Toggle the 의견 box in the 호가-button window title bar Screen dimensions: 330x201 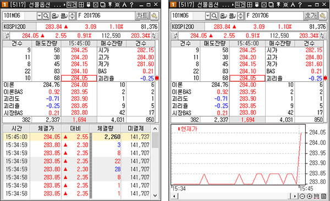click(240, 4)
